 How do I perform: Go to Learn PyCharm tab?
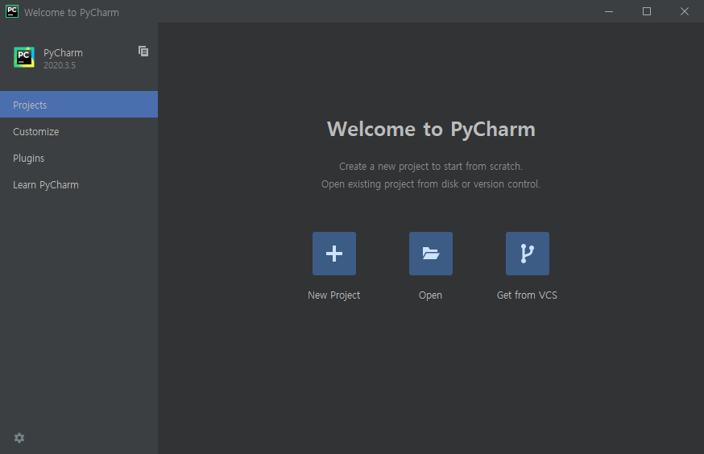click(79, 185)
